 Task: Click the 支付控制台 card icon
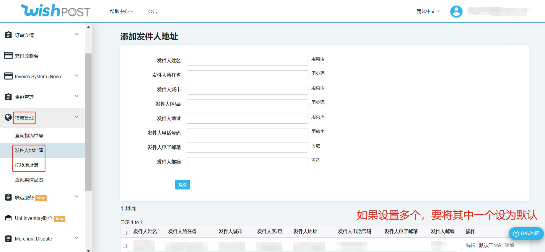click(x=8, y=55)
